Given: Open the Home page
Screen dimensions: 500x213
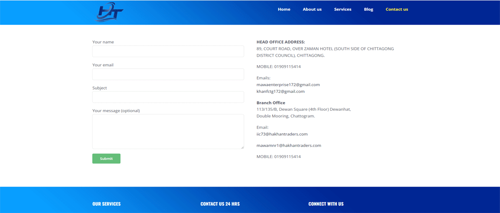Looking at the screenshot, I should coord(284,9).
